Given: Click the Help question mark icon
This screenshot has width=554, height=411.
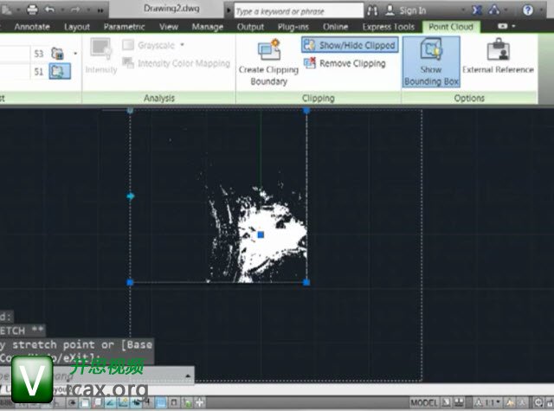Looking at the screenshot, I should tap(527, 10).
